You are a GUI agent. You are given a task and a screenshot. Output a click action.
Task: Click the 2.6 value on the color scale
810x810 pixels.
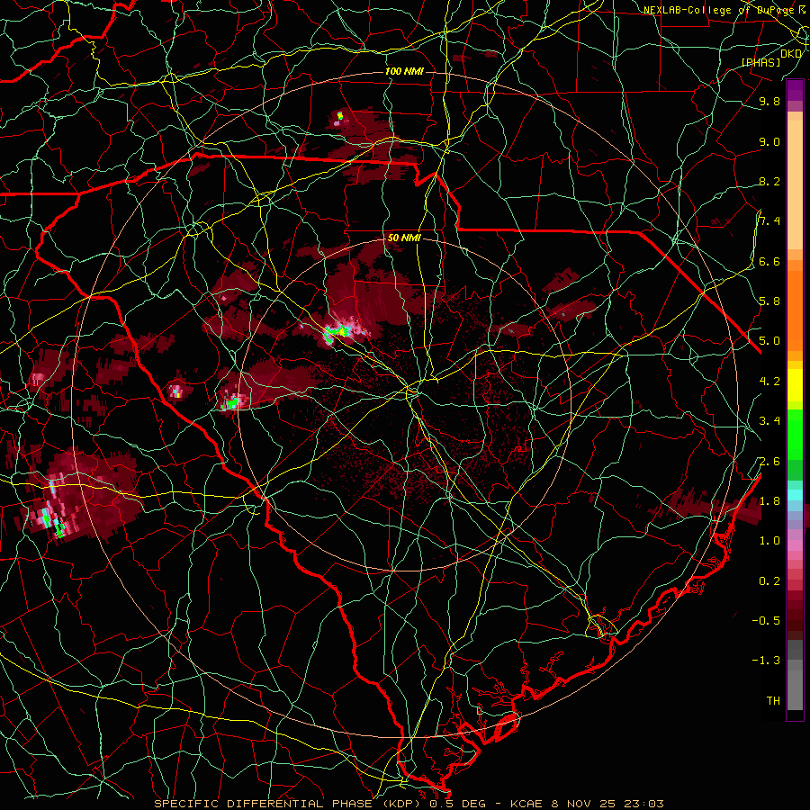(769, 462)
